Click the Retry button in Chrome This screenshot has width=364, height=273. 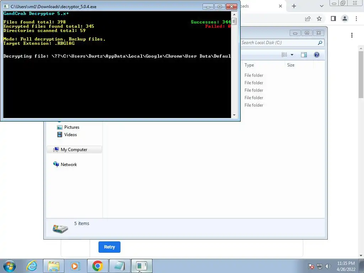(x=109, y=247)
